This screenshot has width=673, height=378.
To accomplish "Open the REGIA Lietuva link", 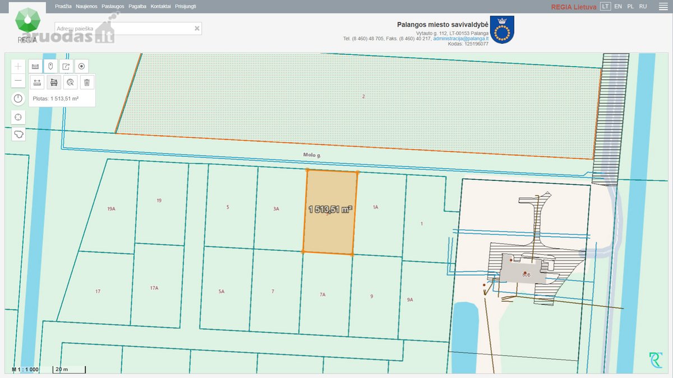I will pyautogui.click(x=574, y=7).
